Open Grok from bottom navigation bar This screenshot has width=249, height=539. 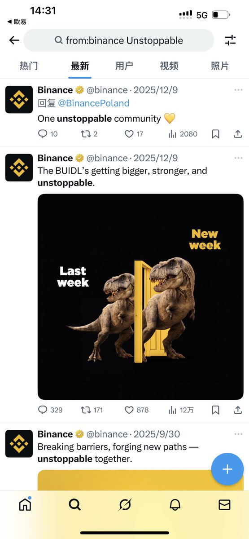(x=125, y=505)
